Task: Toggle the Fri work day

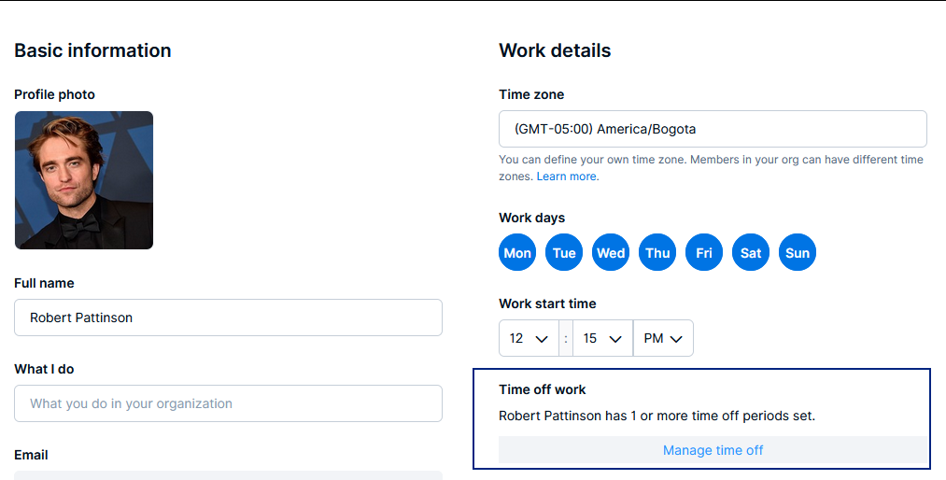Action: [703, 252]
